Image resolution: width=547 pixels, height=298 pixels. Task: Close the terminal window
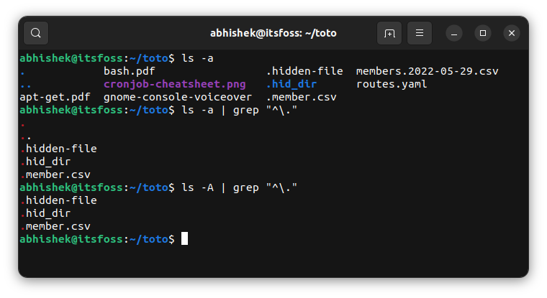512,33
